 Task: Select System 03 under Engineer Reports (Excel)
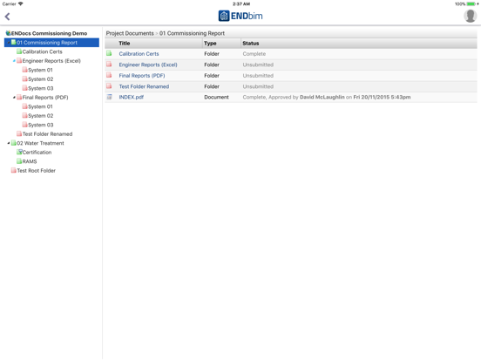(x=40, y=88)
